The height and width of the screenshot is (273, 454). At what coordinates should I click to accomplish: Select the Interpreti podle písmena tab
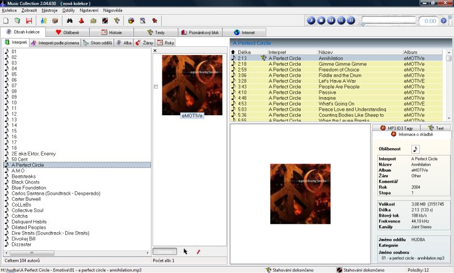pyautogui.click(x=55, y=43)
